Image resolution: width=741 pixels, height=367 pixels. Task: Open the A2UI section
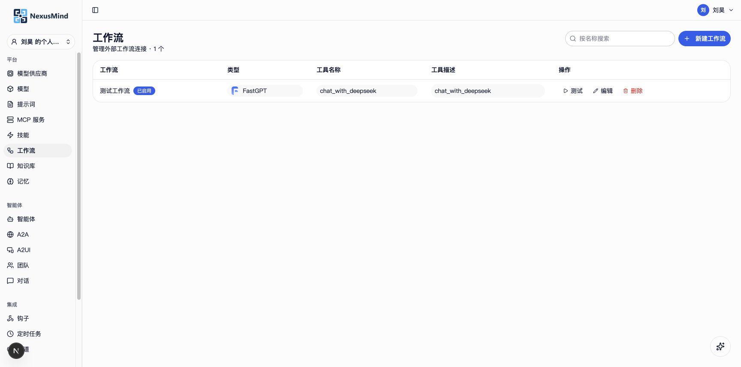[x=38, y=250]
